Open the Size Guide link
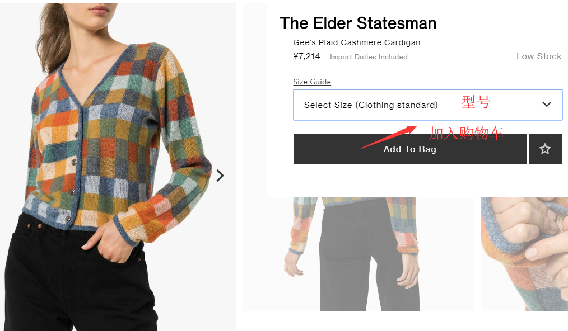This screenshot has height=331, width=568. (x=312, y=82)
